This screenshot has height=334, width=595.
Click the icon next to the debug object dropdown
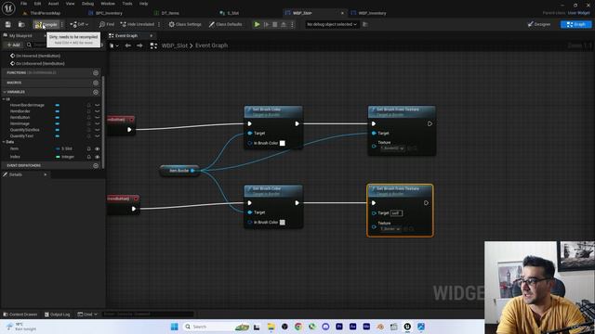coord(365,24)
